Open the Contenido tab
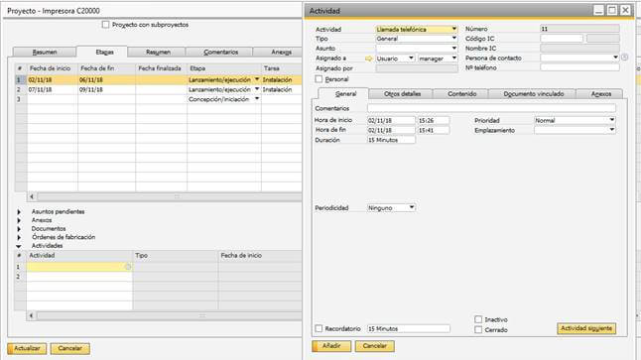The image size is (641, 360). point(461,94)
